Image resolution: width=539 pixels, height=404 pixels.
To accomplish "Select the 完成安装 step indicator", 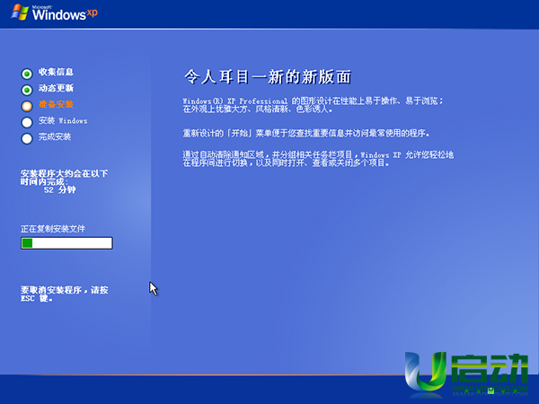I will click(27, 138).
